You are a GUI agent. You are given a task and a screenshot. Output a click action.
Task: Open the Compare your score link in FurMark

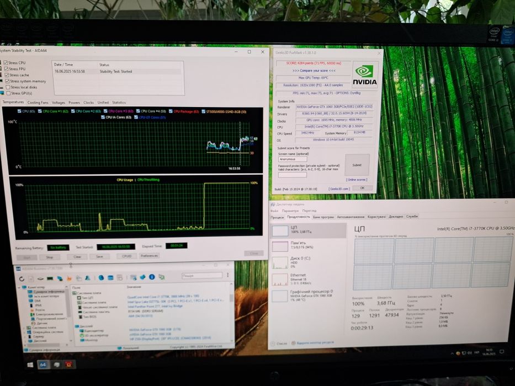(314, 71)
